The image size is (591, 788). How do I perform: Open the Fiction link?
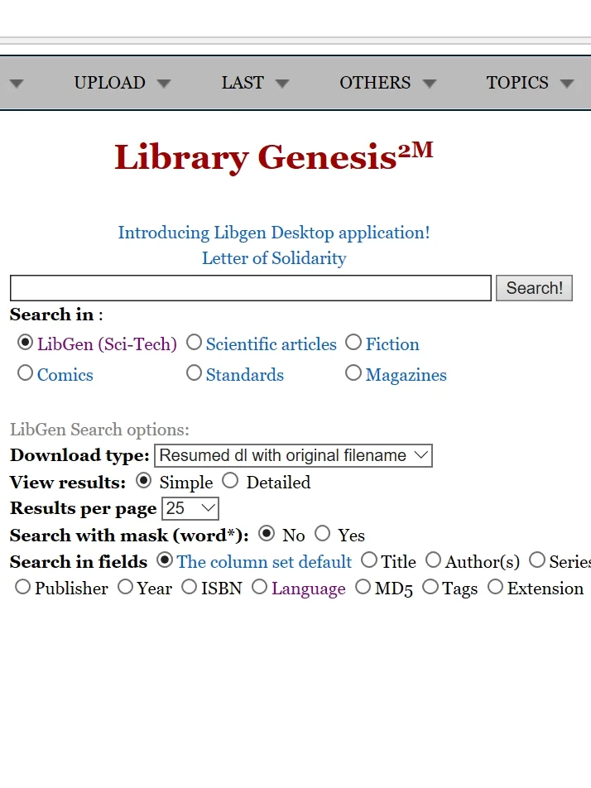coord(392,344)
